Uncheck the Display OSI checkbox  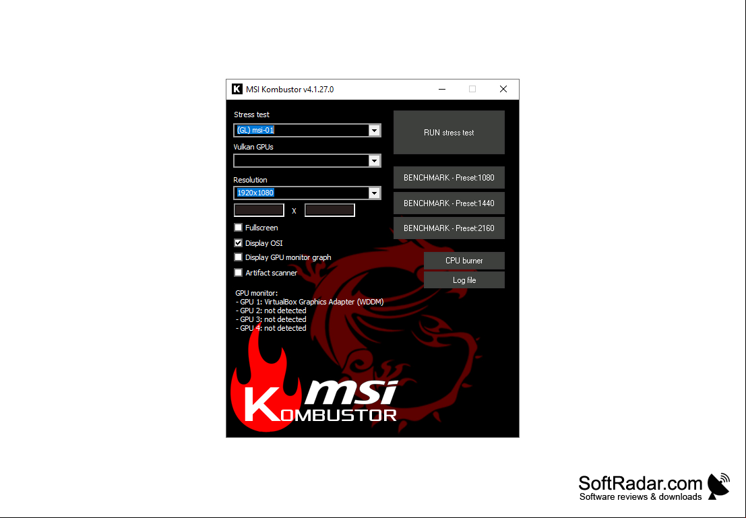(x=239, y=243)
